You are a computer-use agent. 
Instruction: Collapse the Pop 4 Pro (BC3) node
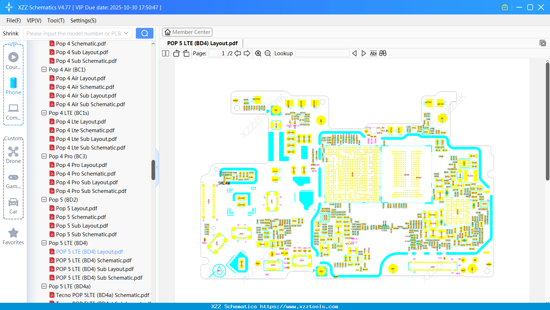pyautogui.click(x=44, y=156)
